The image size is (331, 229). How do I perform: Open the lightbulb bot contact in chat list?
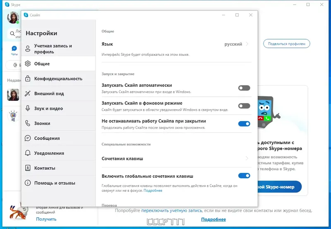(x=13, y=116)
